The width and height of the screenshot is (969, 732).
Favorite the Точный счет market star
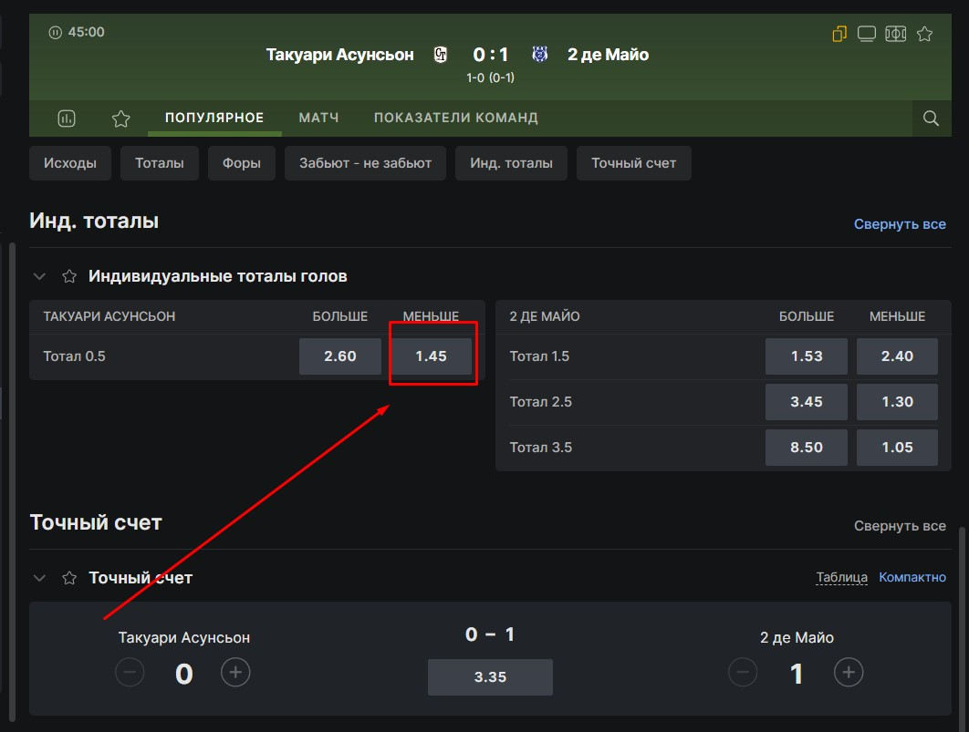click(68, 578)
